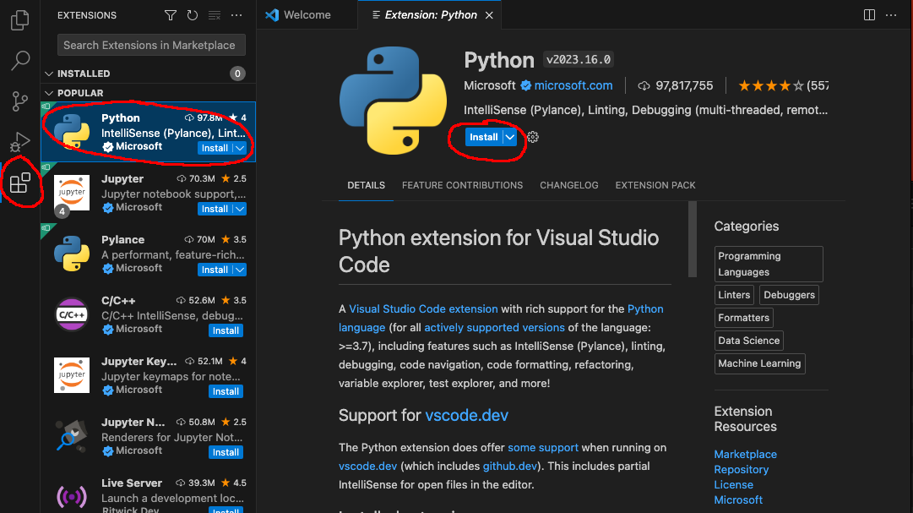The image size is (913, 513).
Task: Close the Extension: Python tab
Action: coord(489,15)
